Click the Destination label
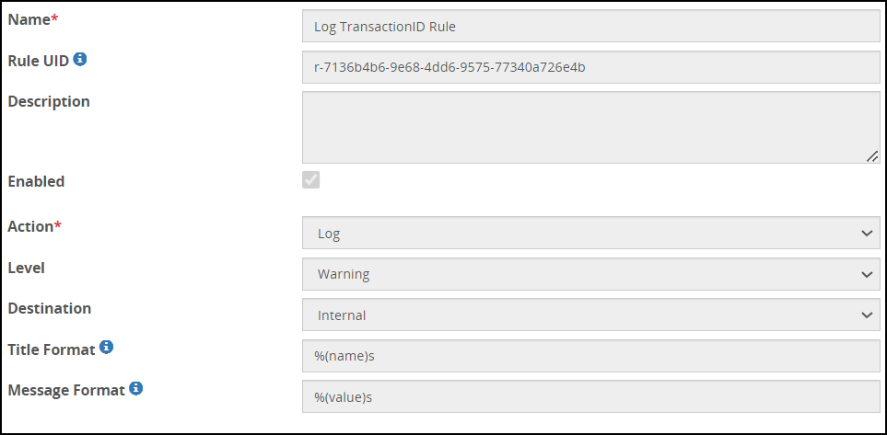The width and height of the screenshot is (887, 435). click(49, 308)
